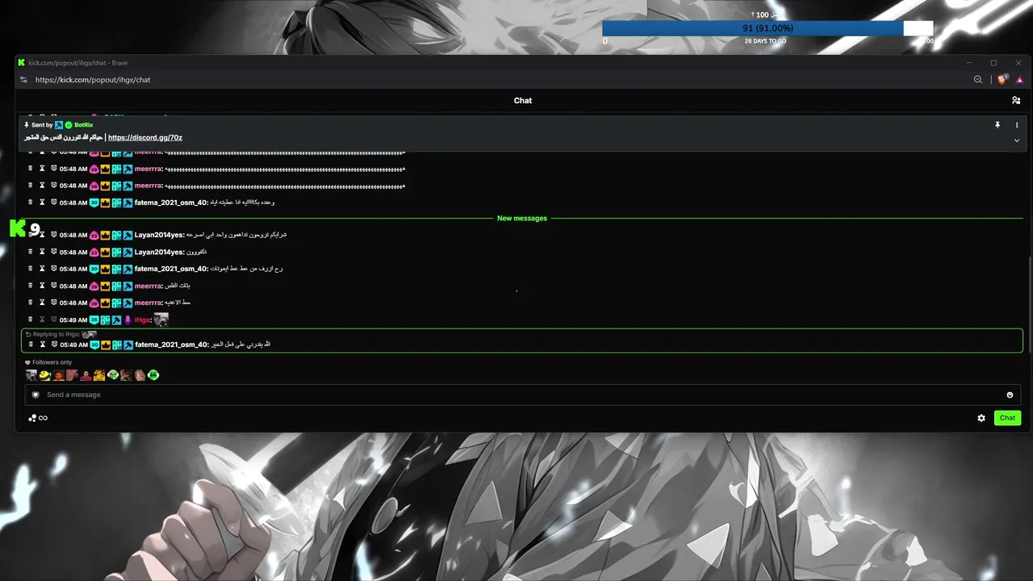Open fatema_2021_osm_40 username on 05:49 AM reply
The width and height of the screenshot is (1033, 581).
point(171,345)
